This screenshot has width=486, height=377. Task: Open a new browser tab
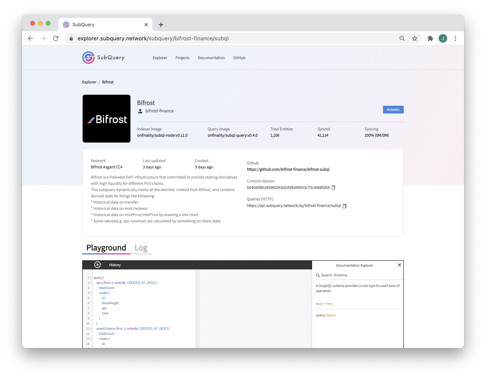[161, 25]
